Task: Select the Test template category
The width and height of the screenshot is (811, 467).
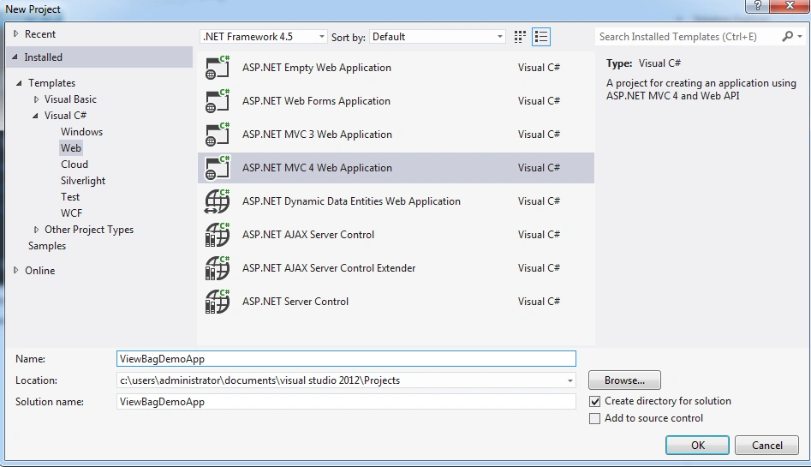Action: coord(70,197)
